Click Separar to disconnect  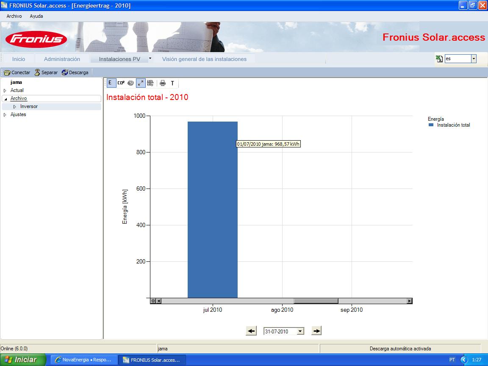[46, 72]
